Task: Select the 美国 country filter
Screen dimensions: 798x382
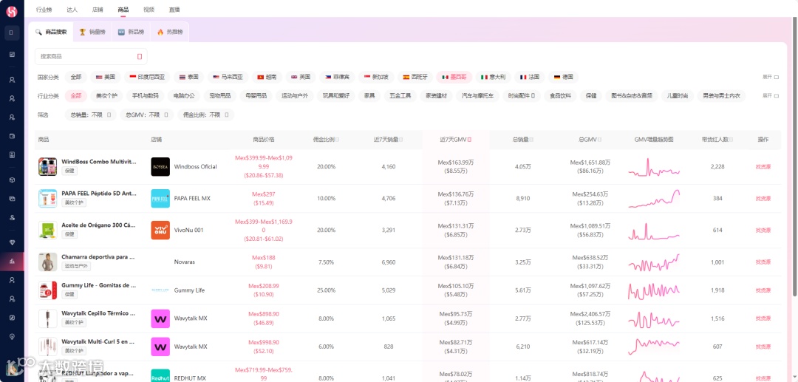Action: (106, 78)
